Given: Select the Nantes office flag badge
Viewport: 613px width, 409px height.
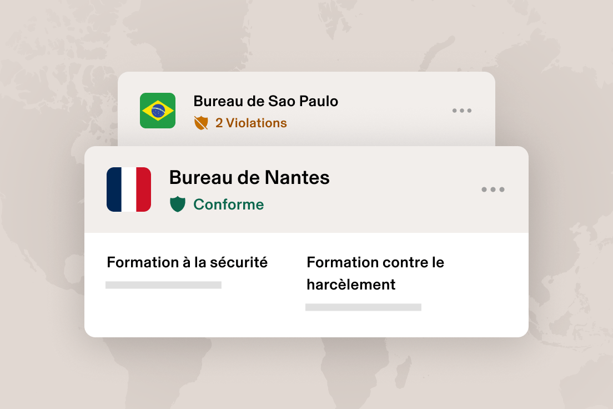Looking at the screenshot, I should coord(128,189).
